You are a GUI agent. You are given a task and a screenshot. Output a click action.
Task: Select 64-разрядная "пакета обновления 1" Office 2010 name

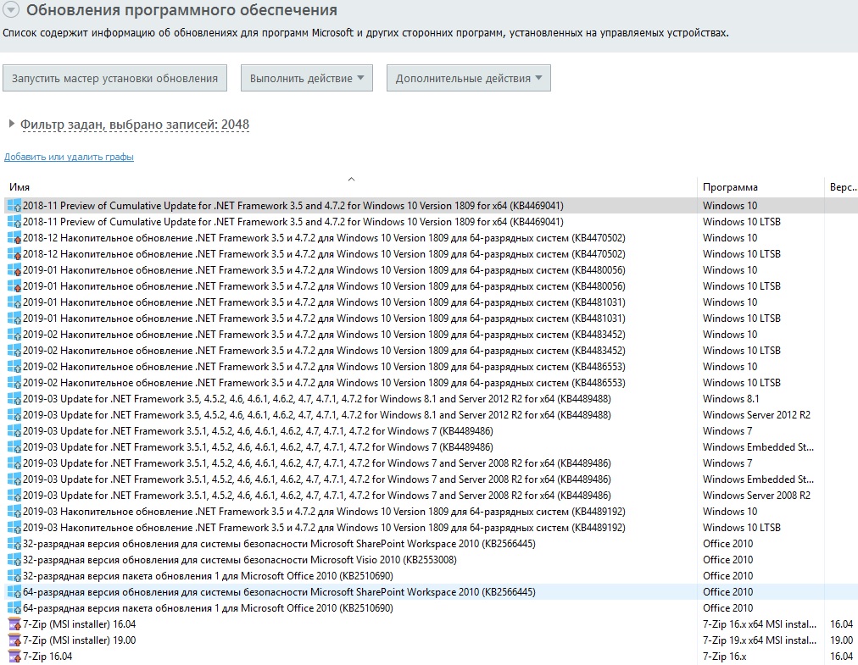pyautogui.click(x=208, y=608)
